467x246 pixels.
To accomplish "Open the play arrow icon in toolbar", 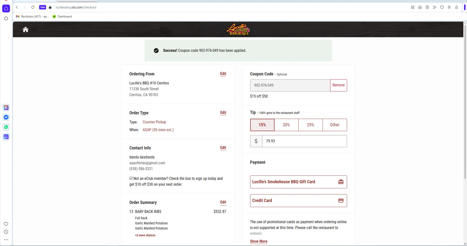I will point(435,7).
